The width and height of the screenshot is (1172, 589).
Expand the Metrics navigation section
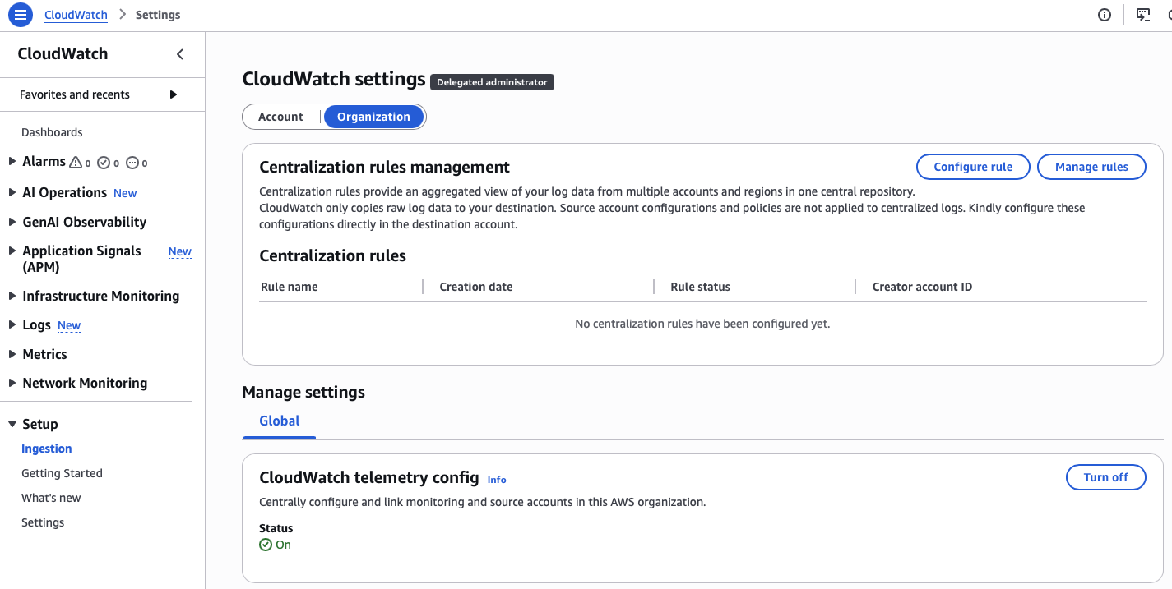click(12, 354)
